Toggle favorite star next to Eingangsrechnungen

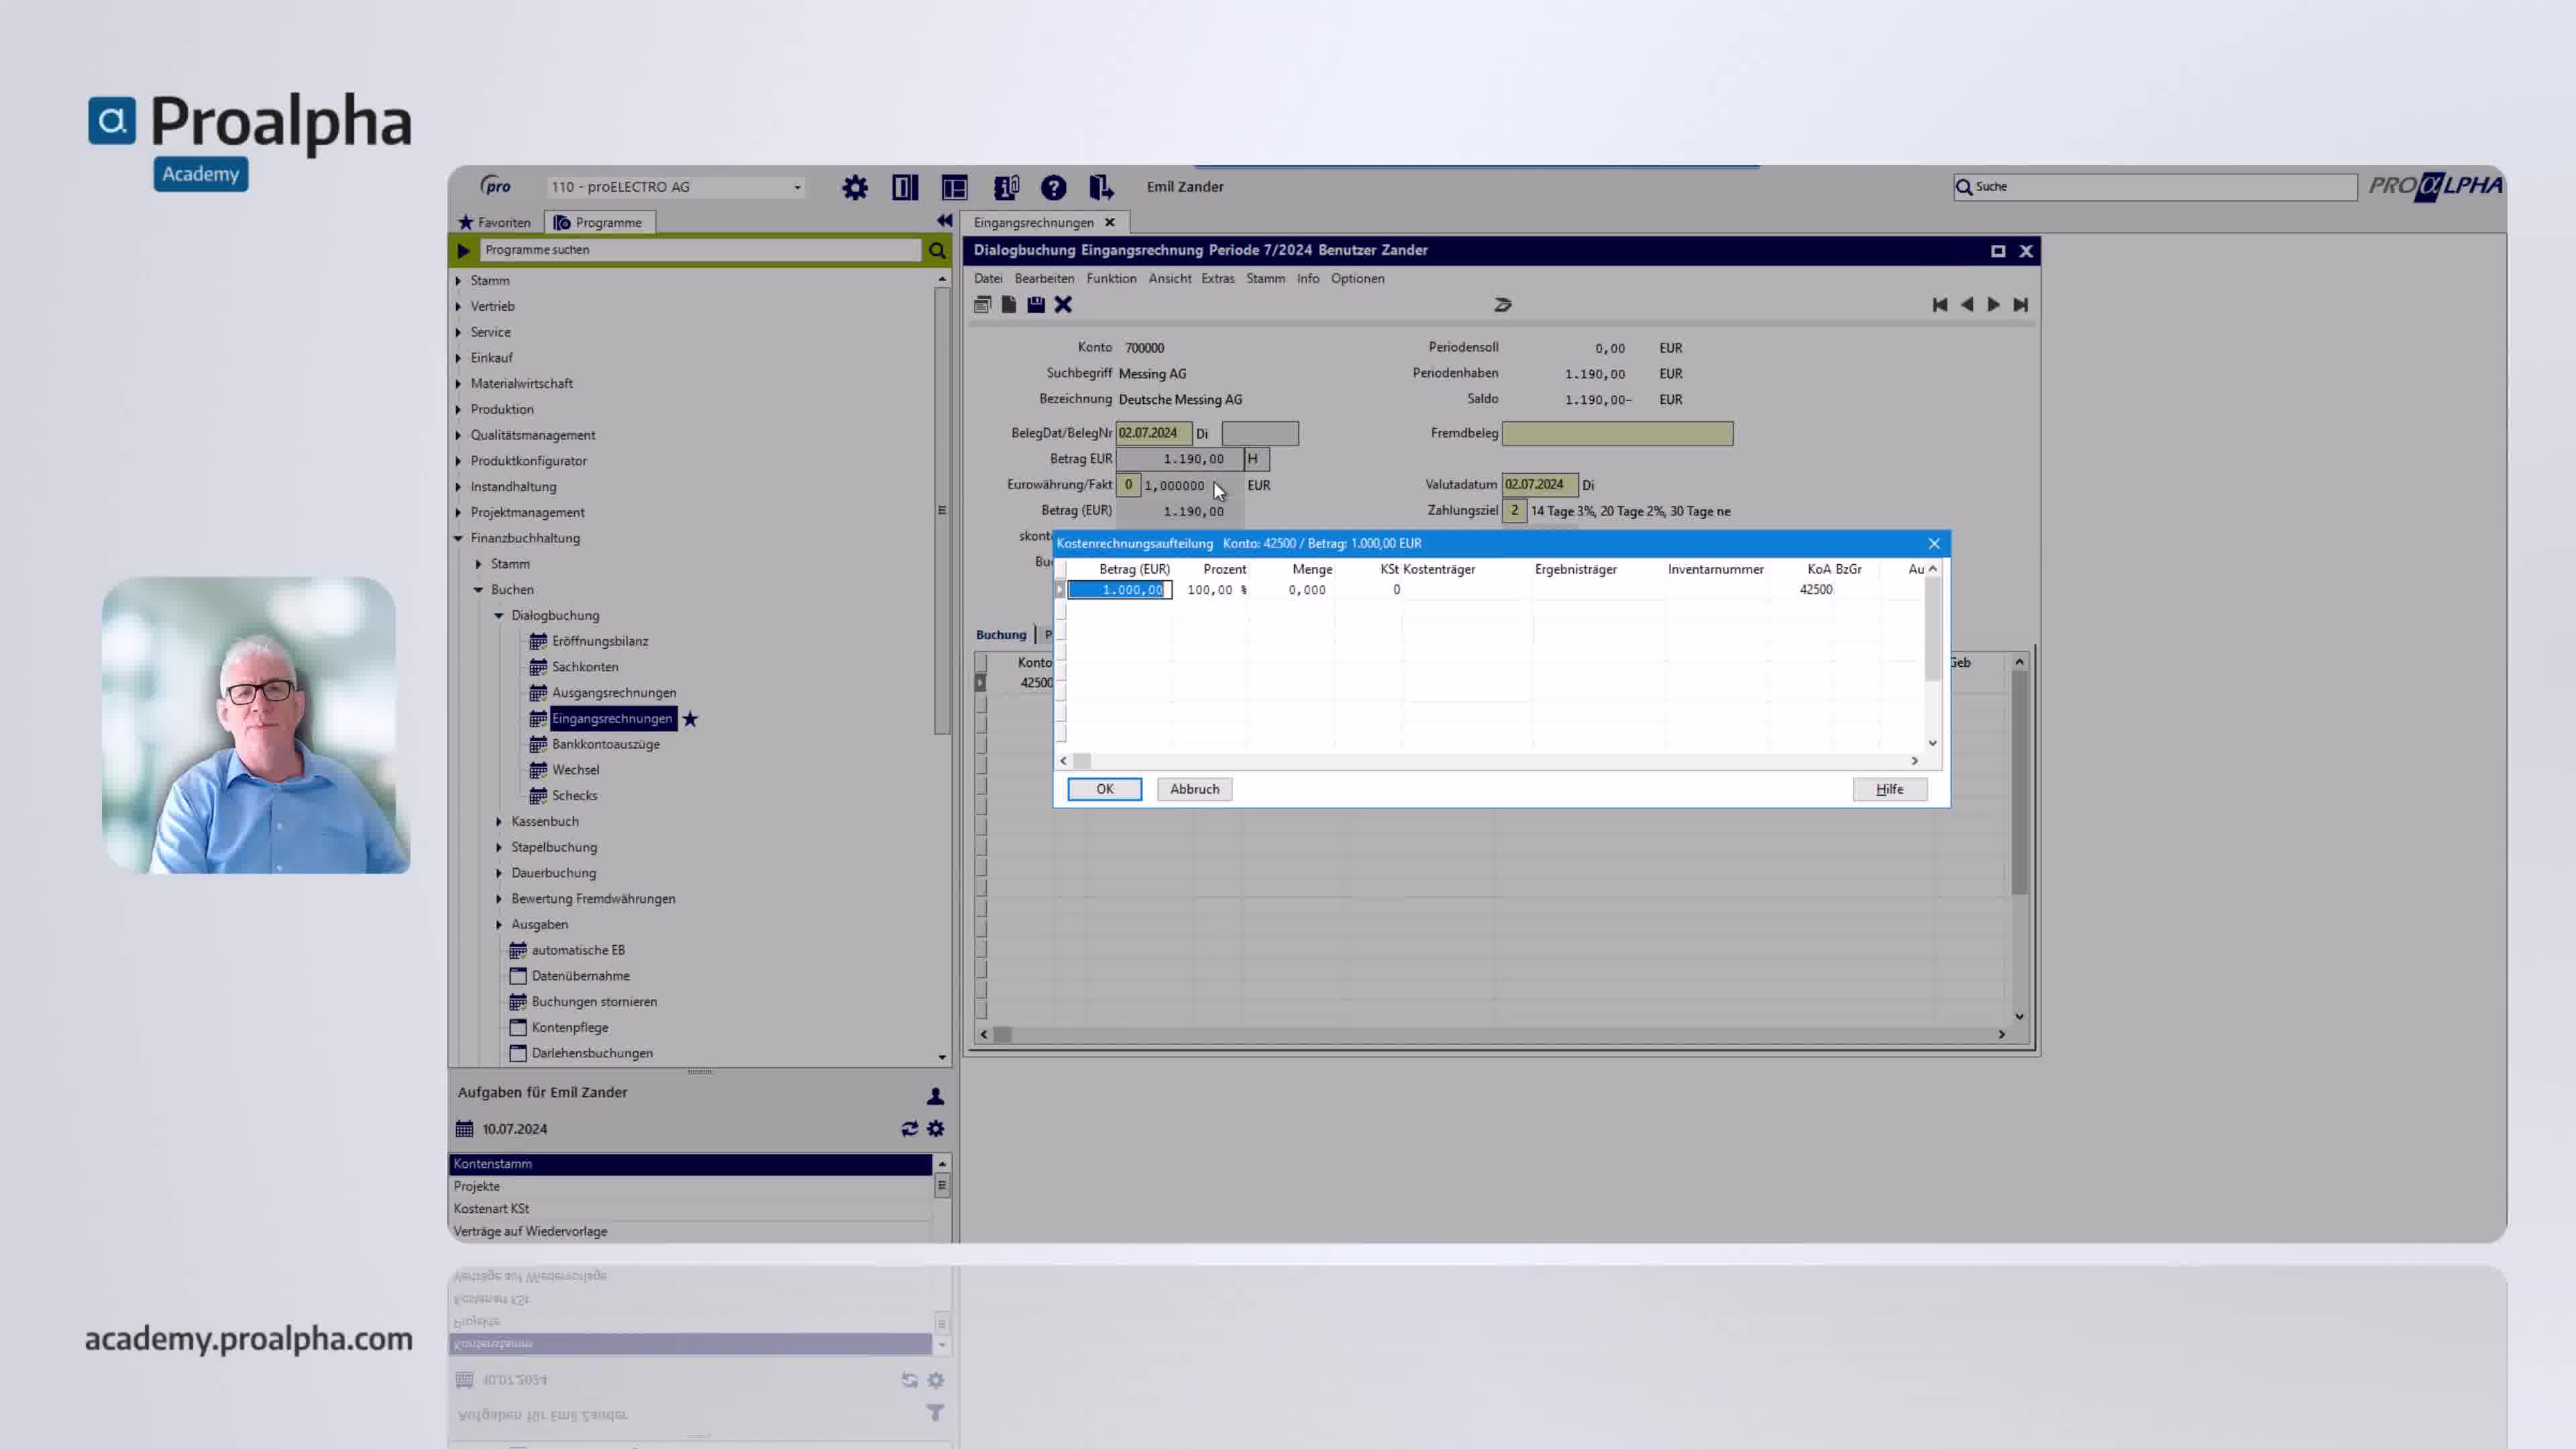tap(690, 718)
